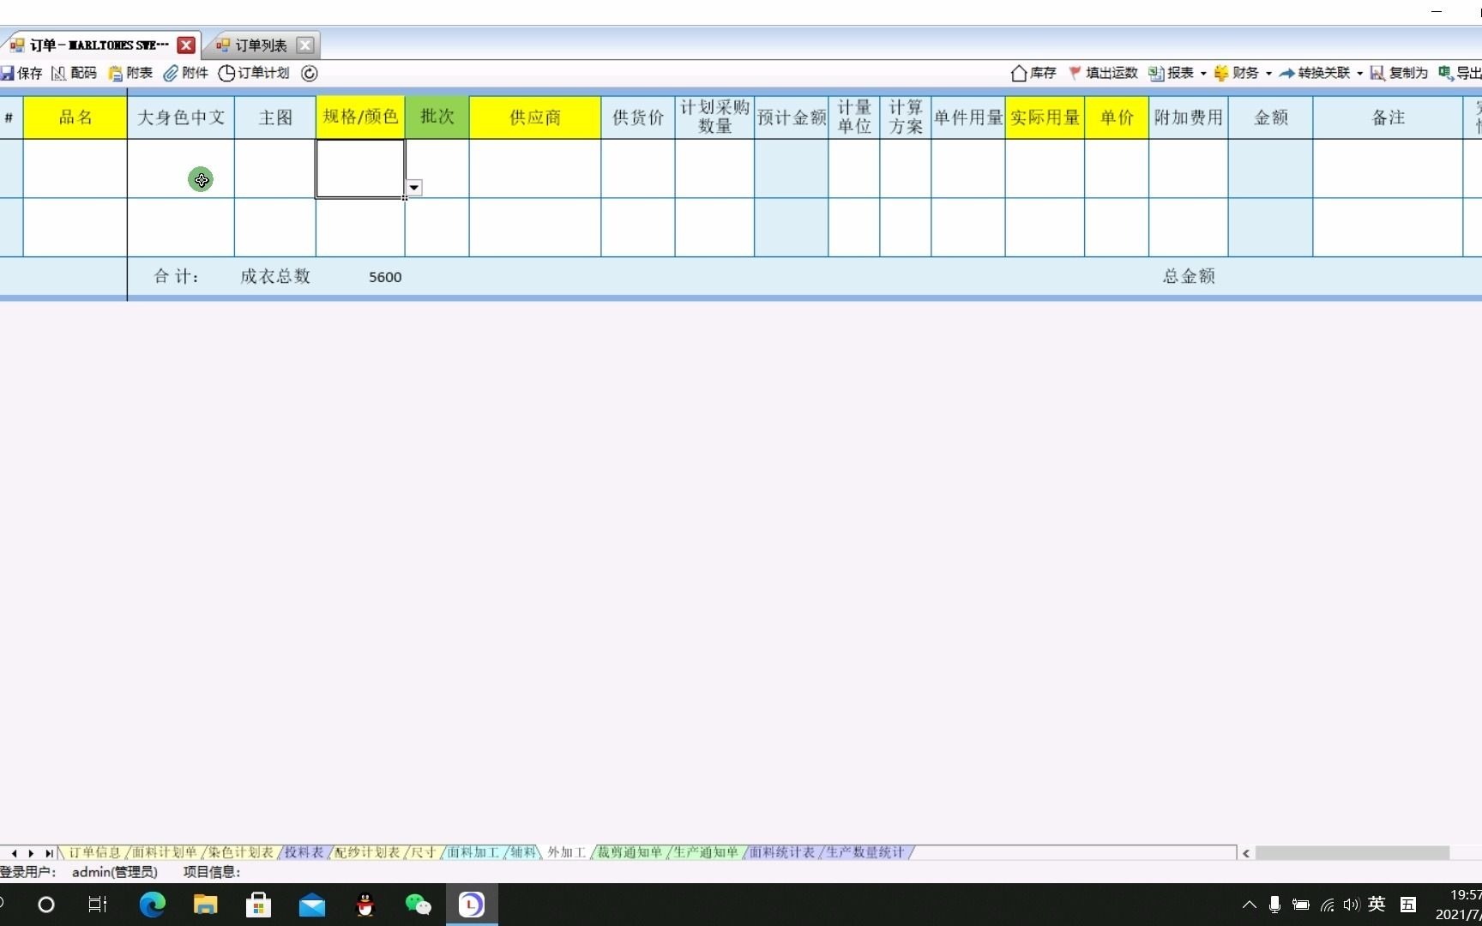Close the 订单 MARLTONES order tab

click(x=185, y=45)
